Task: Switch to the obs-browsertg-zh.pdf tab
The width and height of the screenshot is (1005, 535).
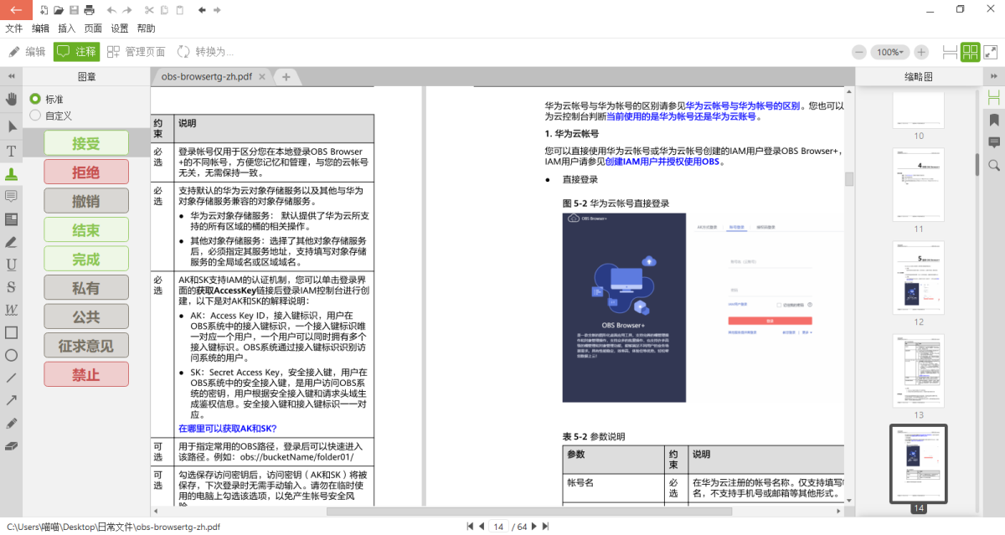Action: tap(207, 77)
